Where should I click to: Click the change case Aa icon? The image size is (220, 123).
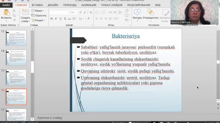(x=80, y=18)
